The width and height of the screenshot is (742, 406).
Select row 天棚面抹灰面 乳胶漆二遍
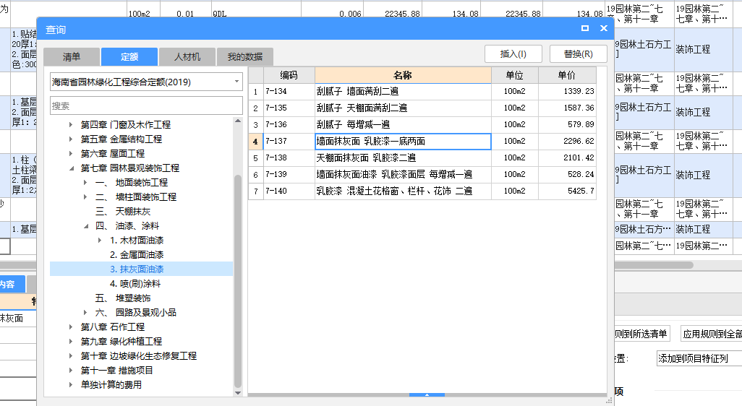[422, 157]
